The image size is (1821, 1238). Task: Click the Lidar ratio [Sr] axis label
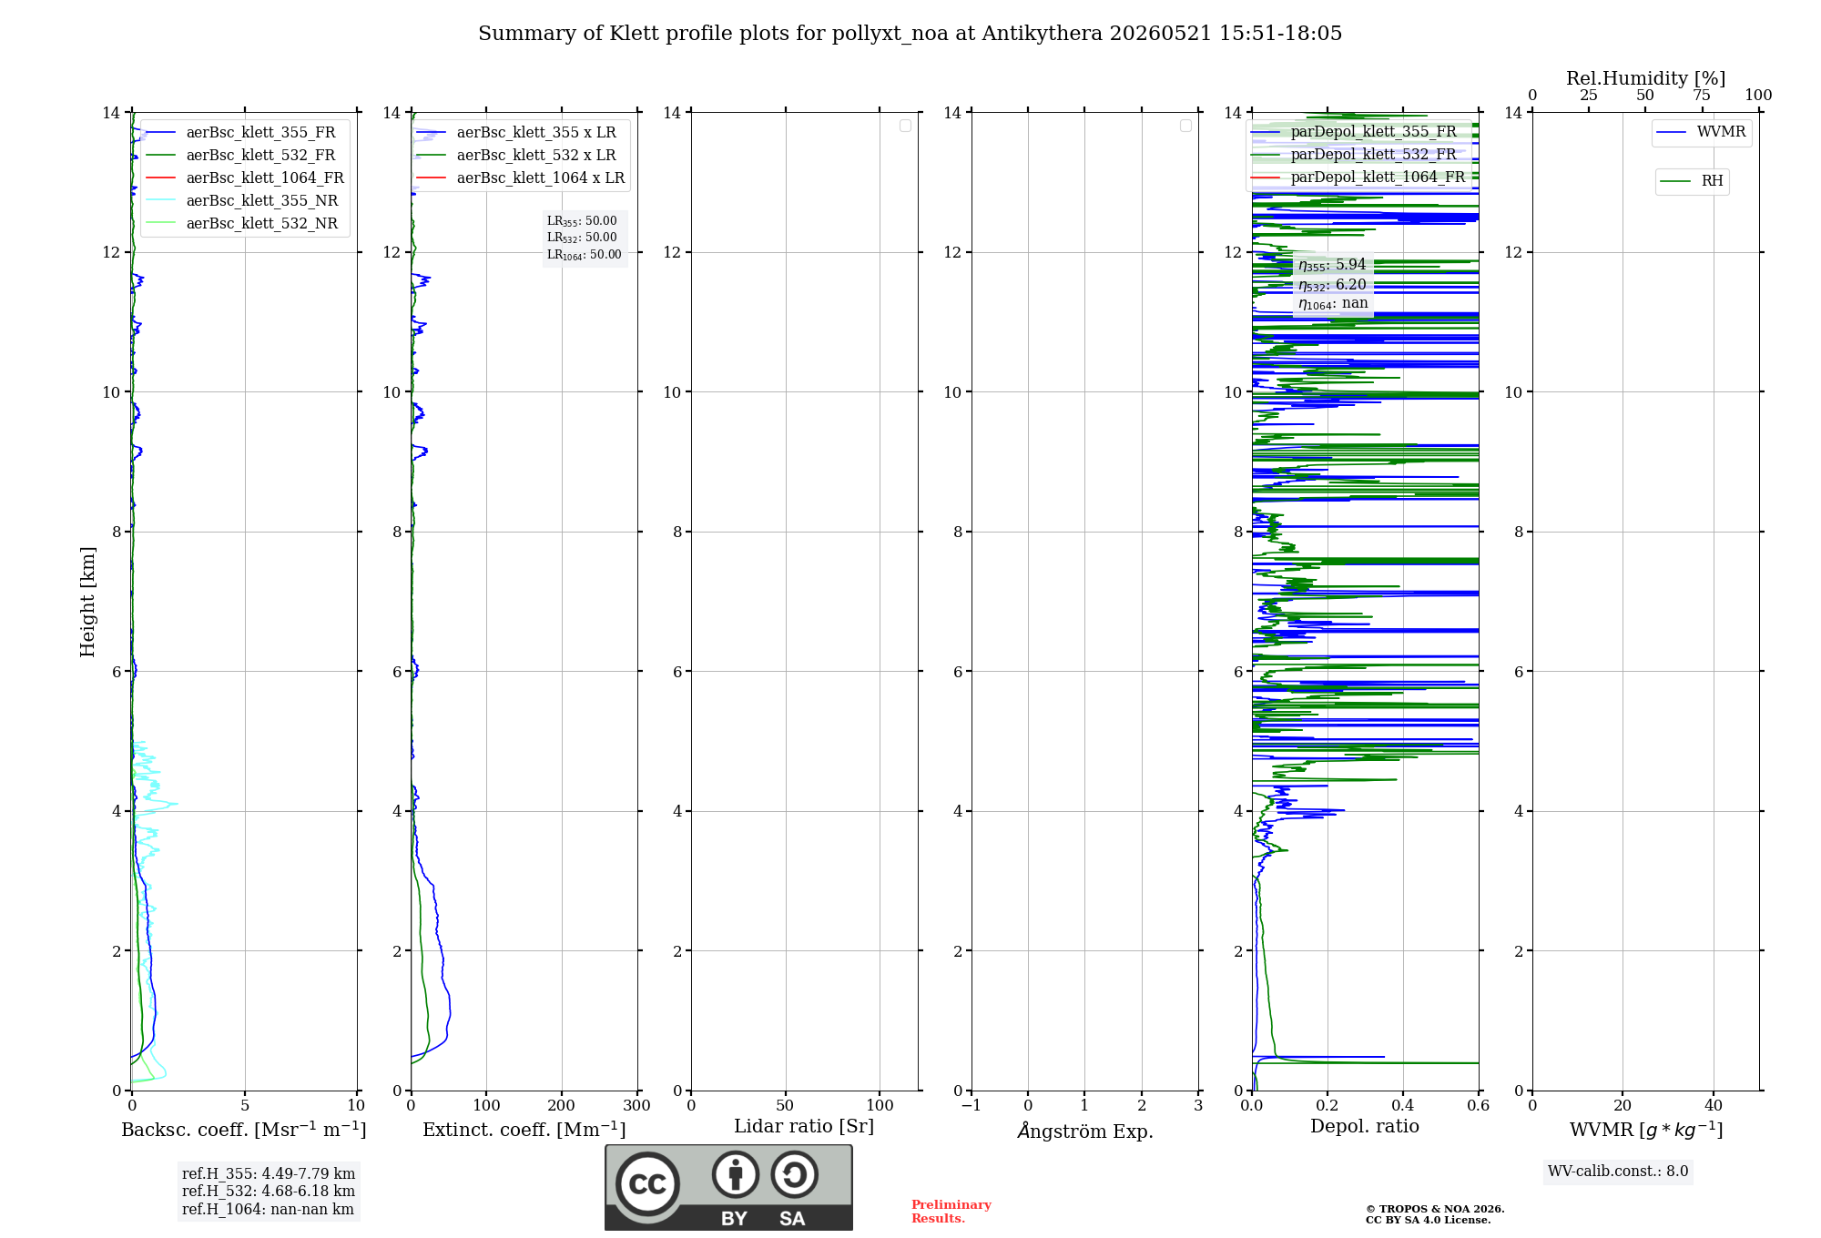pyautogui.click(x=804, y=1127)
